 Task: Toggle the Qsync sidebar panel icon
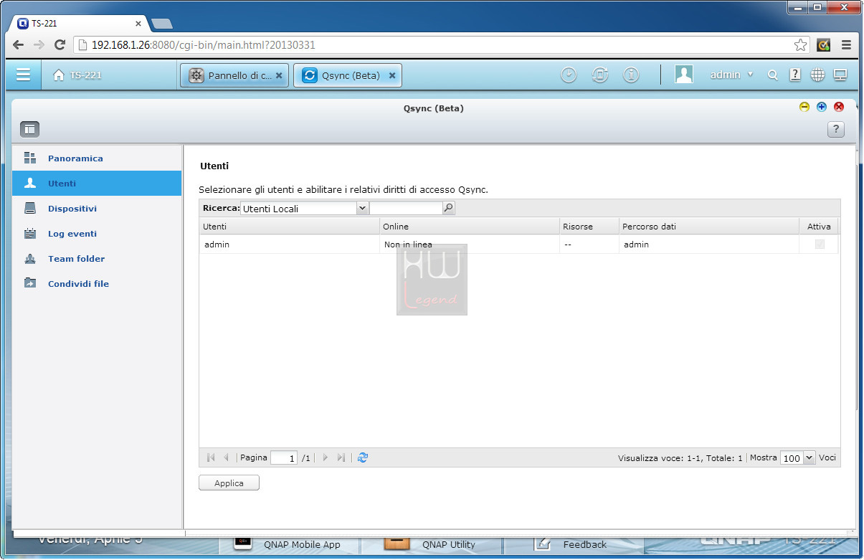coord(29,129)
